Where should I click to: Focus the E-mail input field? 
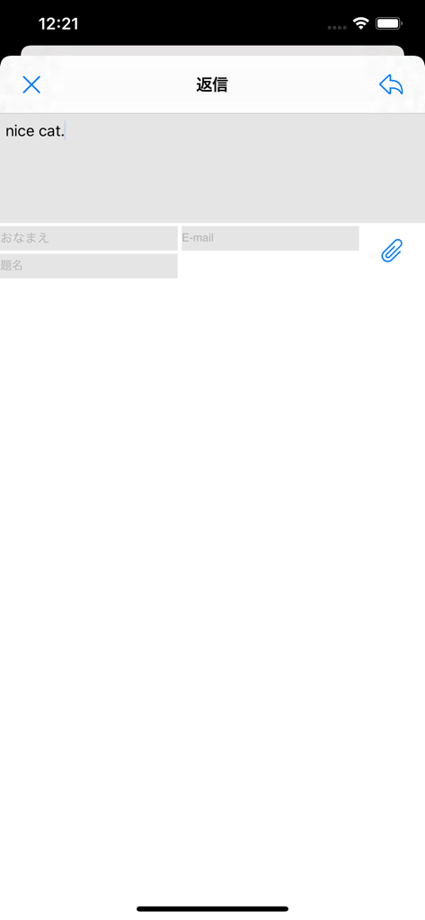coord(270,238)
